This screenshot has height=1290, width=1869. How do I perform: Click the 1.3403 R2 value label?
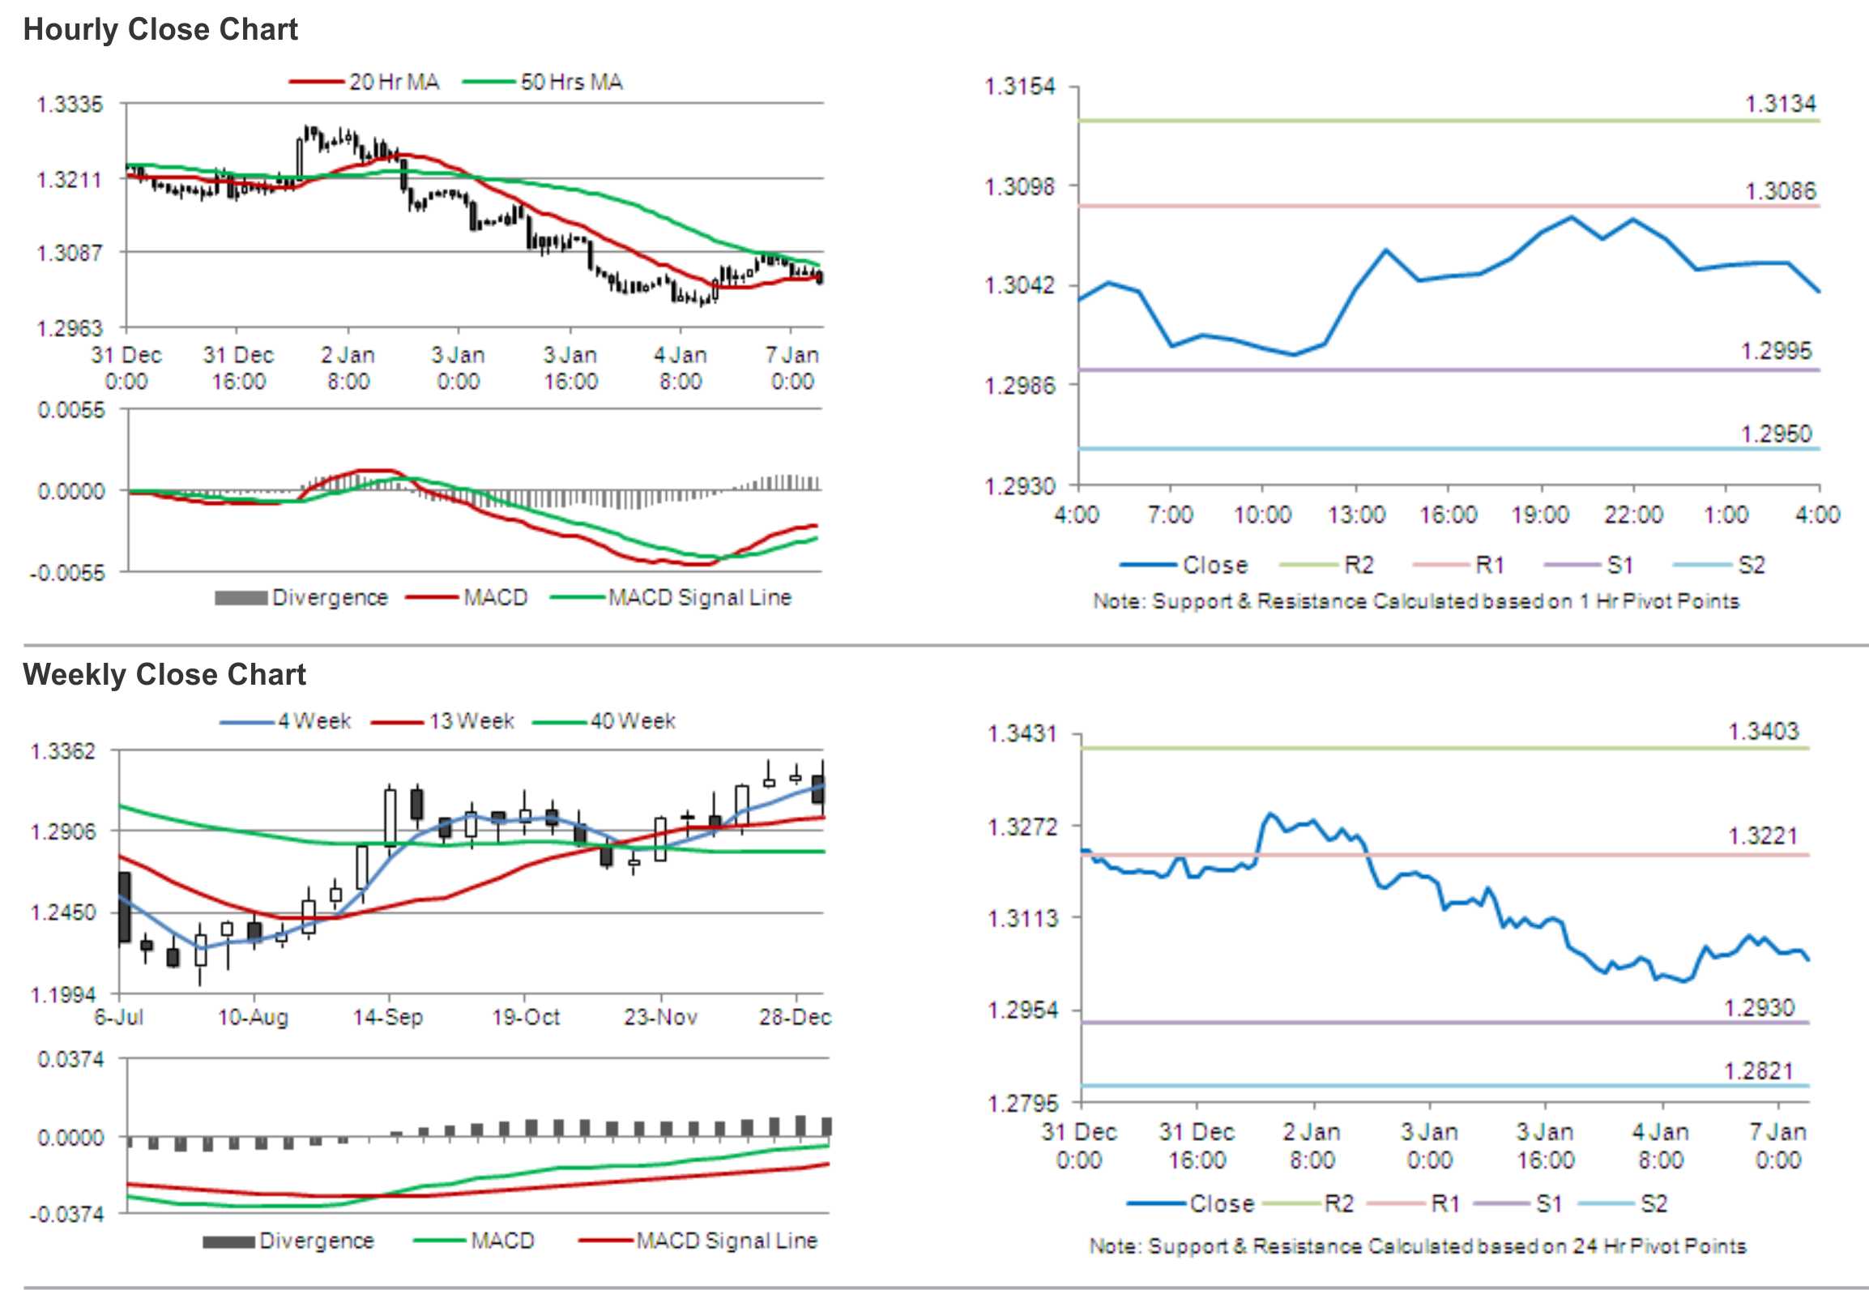1763,732
